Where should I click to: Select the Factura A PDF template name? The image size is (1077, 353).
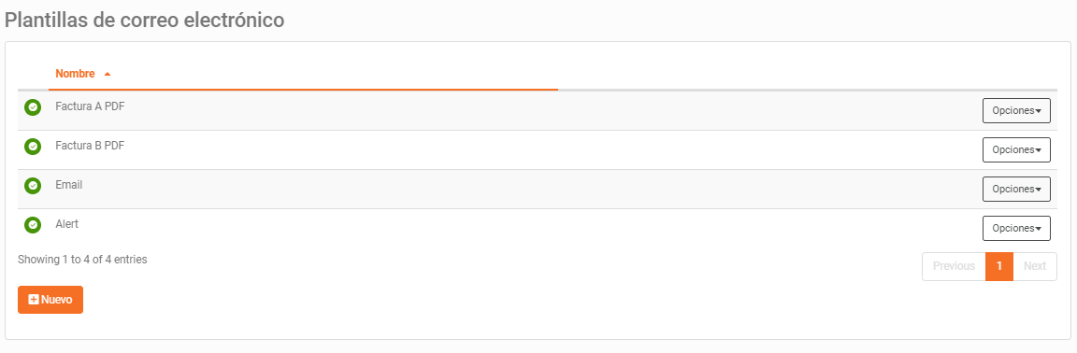coord(90,106)
